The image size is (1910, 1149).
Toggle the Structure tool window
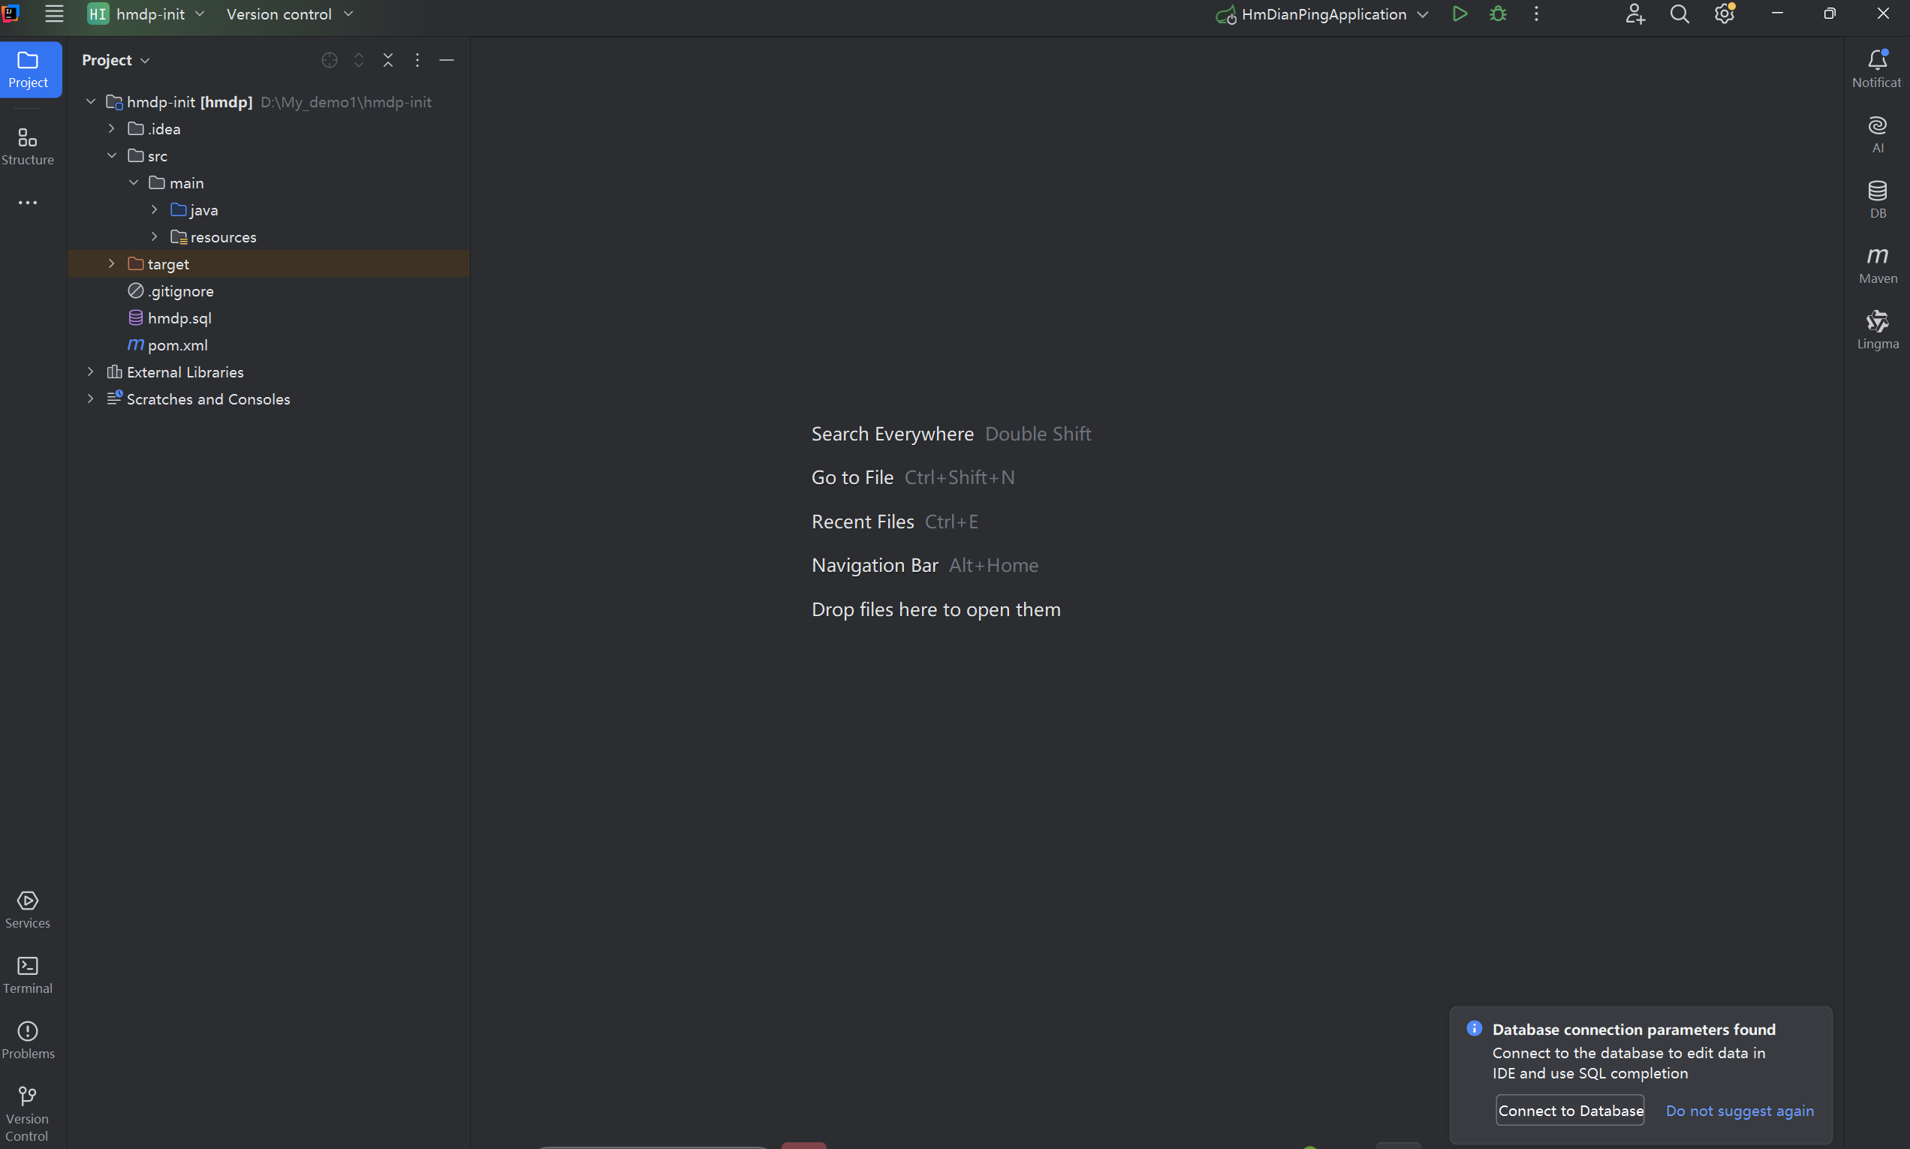[28, 146]
